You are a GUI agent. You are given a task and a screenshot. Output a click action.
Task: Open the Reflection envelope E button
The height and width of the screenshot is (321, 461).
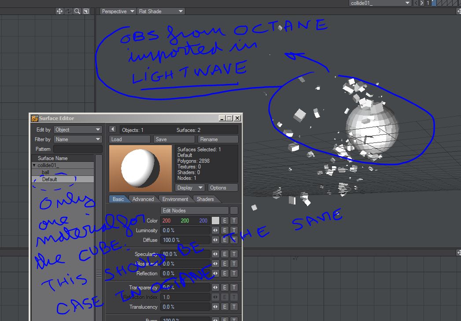[x=225, y=274]
